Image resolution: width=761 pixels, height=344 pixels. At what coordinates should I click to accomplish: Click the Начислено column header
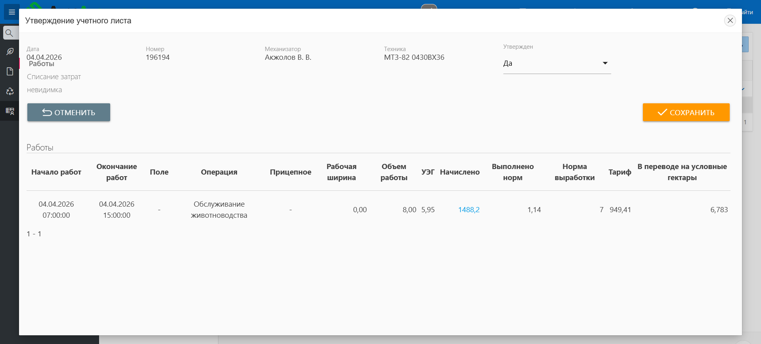click(x=459, y=172)
